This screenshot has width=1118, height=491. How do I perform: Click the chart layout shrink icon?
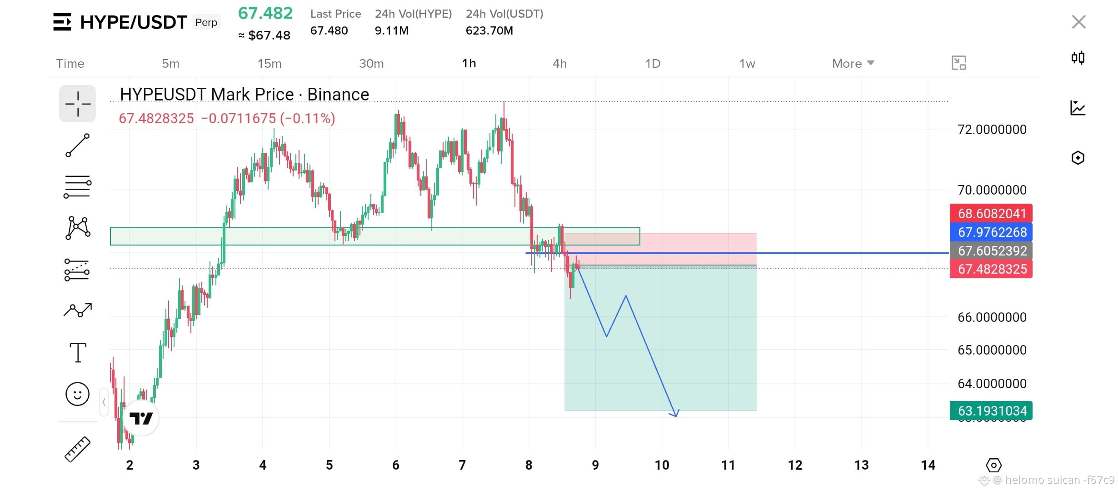959,63
